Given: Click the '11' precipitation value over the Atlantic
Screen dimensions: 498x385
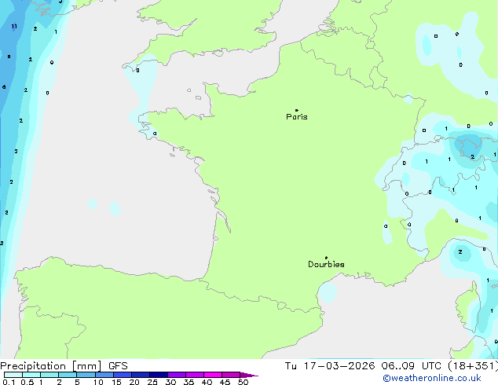Looking at the screenshot, I should tap(14, 27).
